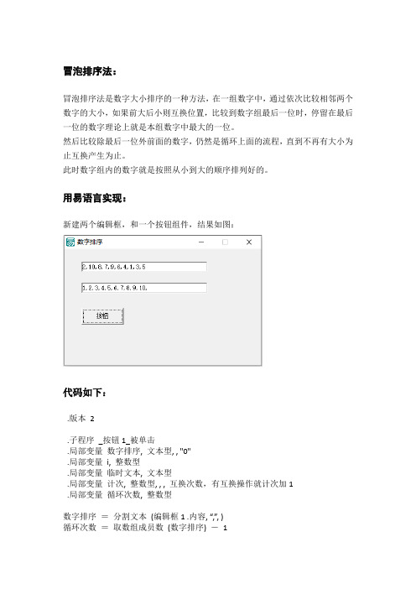
Task: Close the 数字排序 window
Action: tap(249, 242)
